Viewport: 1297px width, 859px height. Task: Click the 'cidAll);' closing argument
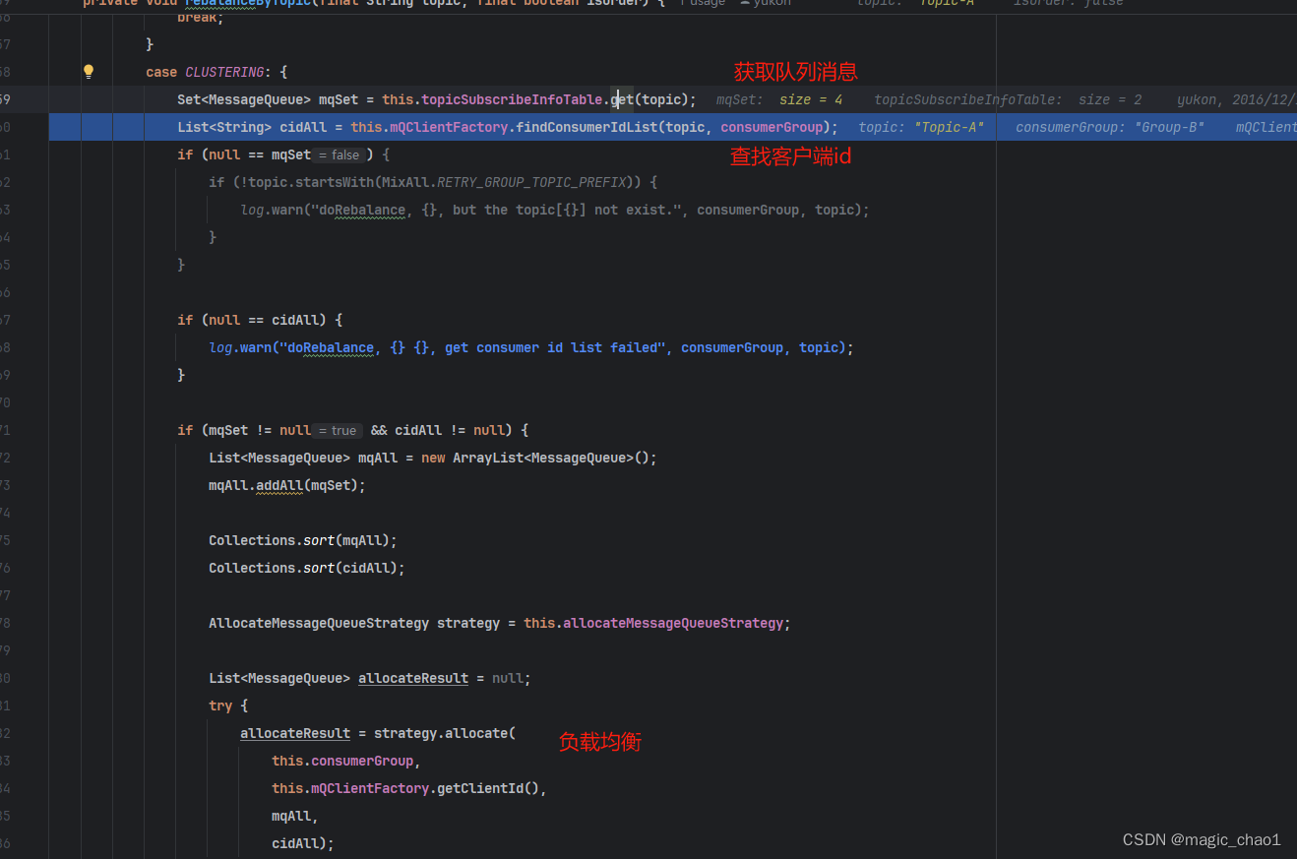click(303, 843)
